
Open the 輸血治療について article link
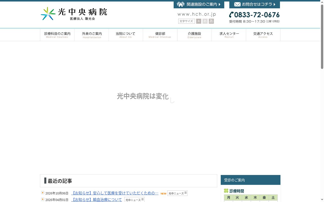pos(97,200)
